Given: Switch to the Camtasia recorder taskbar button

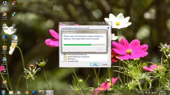Looking at the screenshot, I should coord(42,93).
